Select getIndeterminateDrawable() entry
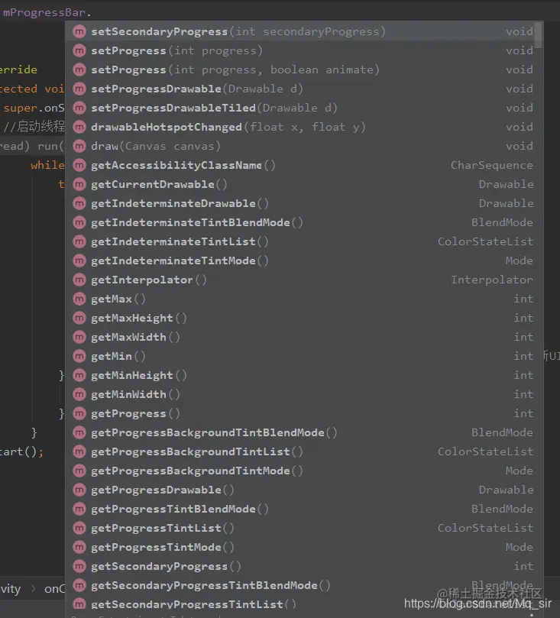The width and height of the screenshot is (560, 618). [303, 203]
